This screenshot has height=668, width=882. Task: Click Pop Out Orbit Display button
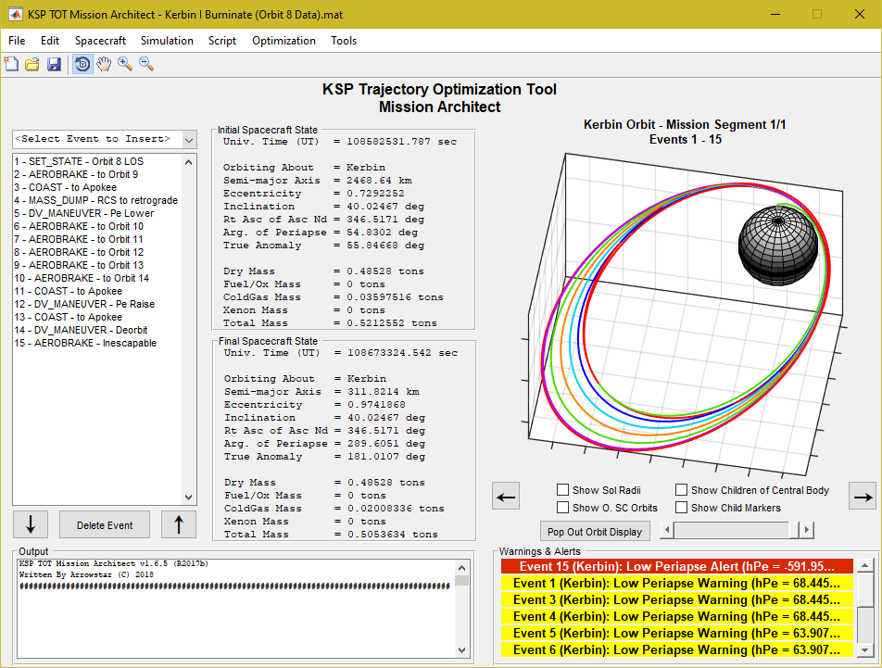click(x=595, y=532)
